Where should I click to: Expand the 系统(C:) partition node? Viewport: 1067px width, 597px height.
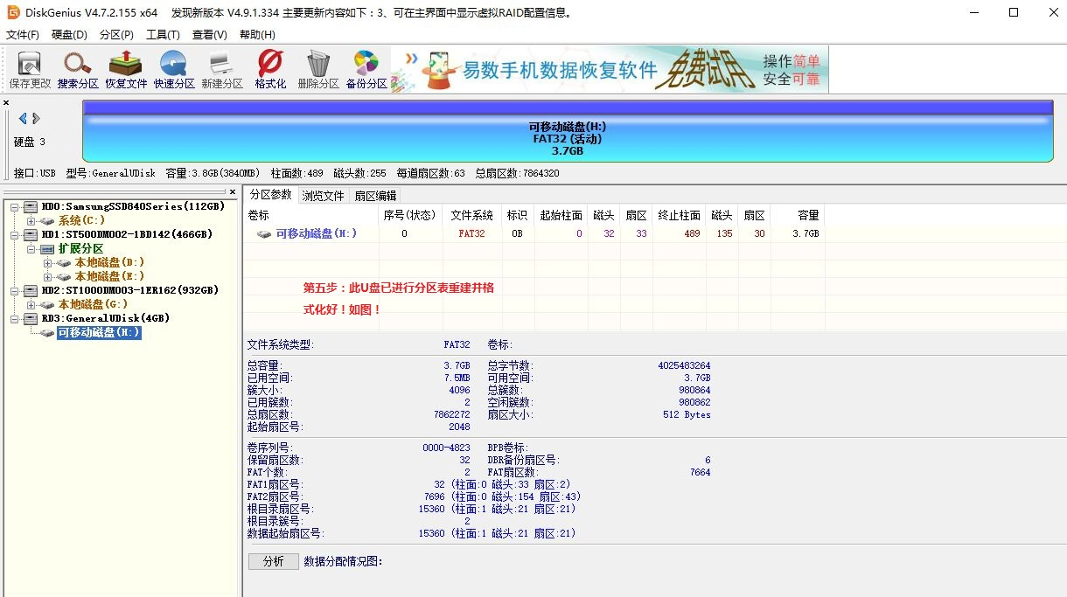(31, 221)
